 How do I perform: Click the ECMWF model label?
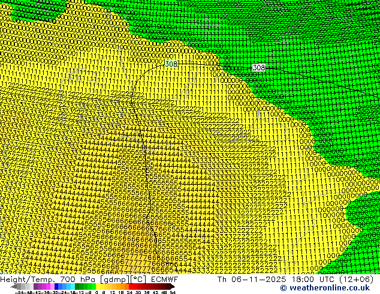point(165,279)
